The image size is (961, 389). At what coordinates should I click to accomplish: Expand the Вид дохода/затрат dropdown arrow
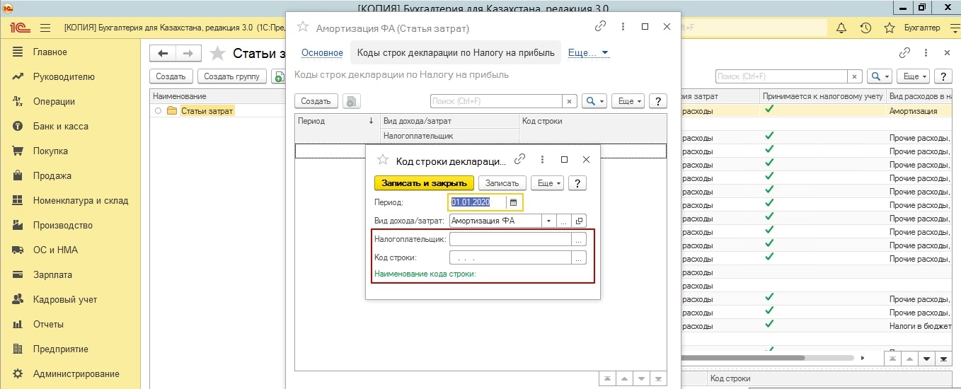548,221
